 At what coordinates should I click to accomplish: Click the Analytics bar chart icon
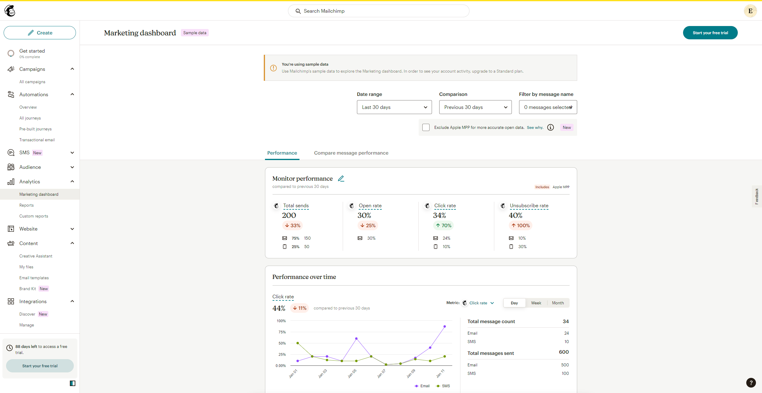point(11,182)
